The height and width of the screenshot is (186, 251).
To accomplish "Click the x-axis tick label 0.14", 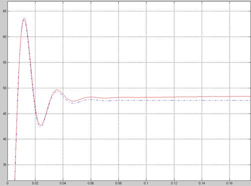I will point(202,184).
